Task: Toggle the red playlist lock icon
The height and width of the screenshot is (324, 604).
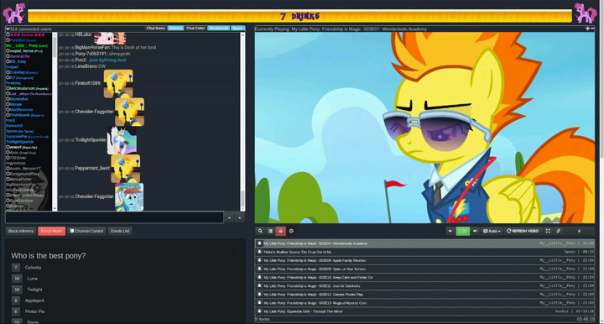Action: coord(281,231)
